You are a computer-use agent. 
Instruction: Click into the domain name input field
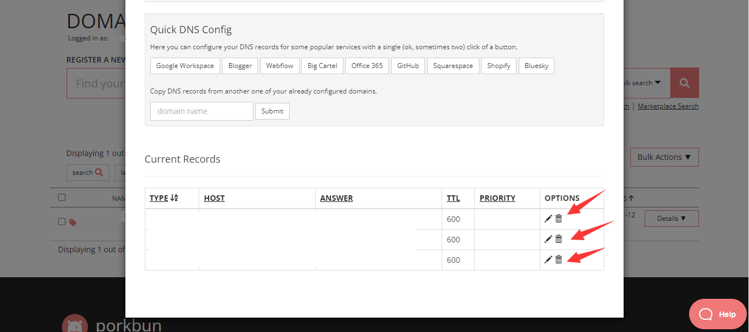click(x=201, y=111)
